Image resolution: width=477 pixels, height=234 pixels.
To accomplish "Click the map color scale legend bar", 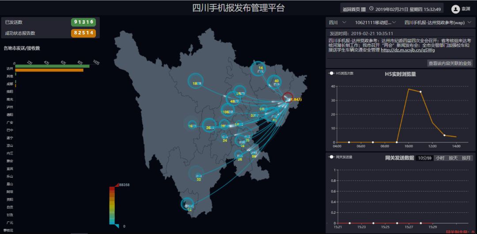I will tap(112, 205).
